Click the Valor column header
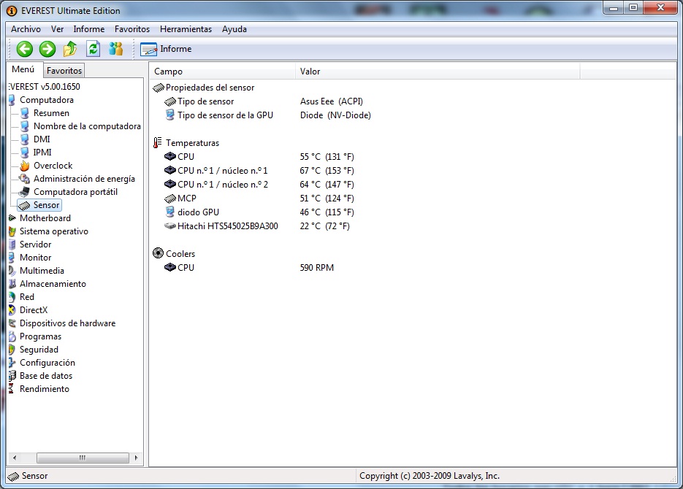The height and width of the screenshot is (489, 683). [x=438, y=72]
